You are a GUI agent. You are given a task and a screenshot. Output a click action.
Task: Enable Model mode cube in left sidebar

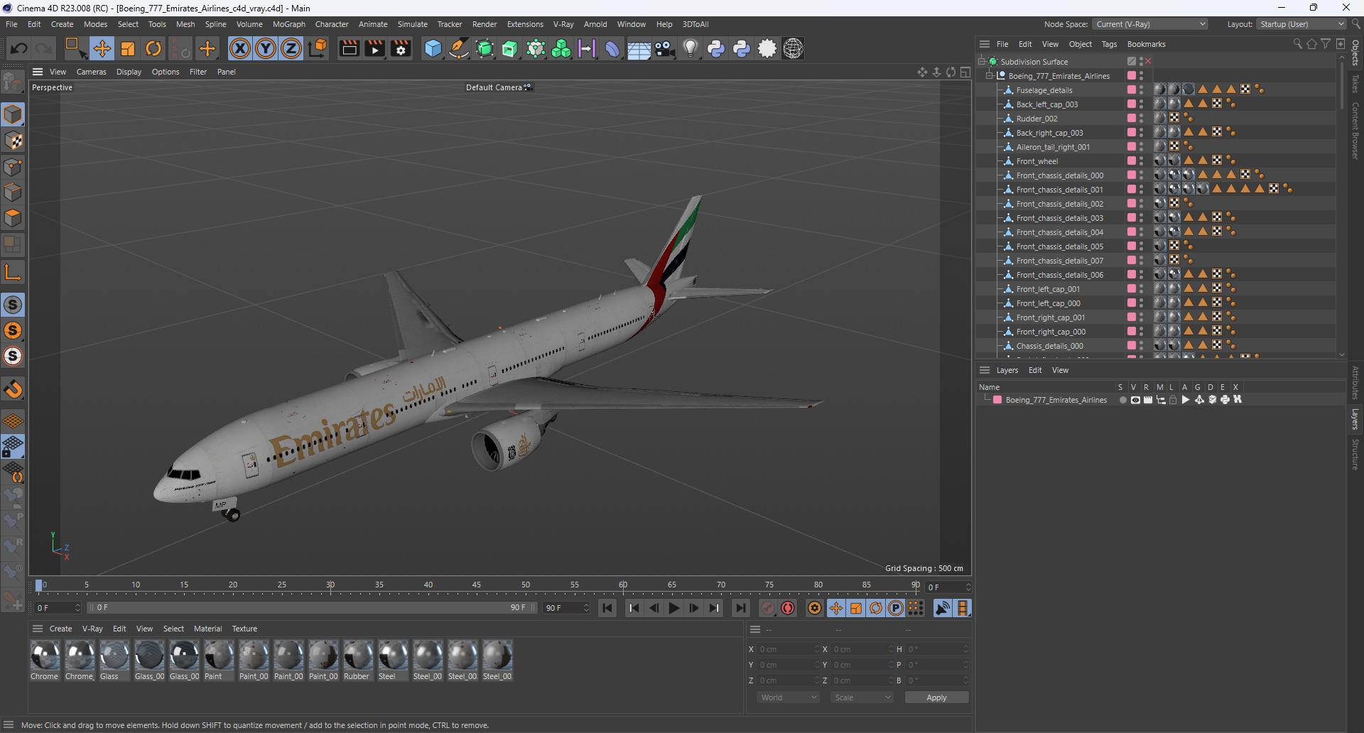(x=13, y=114)
